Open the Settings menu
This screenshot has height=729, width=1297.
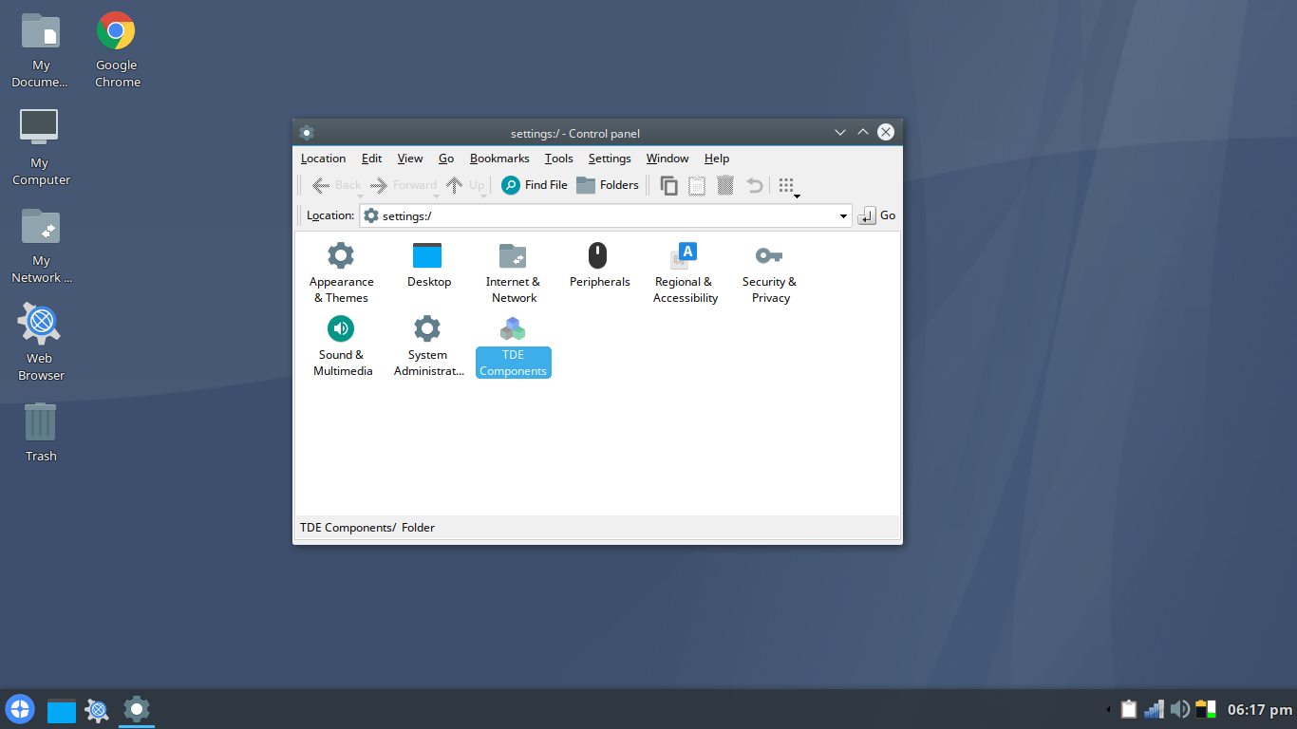610,159
